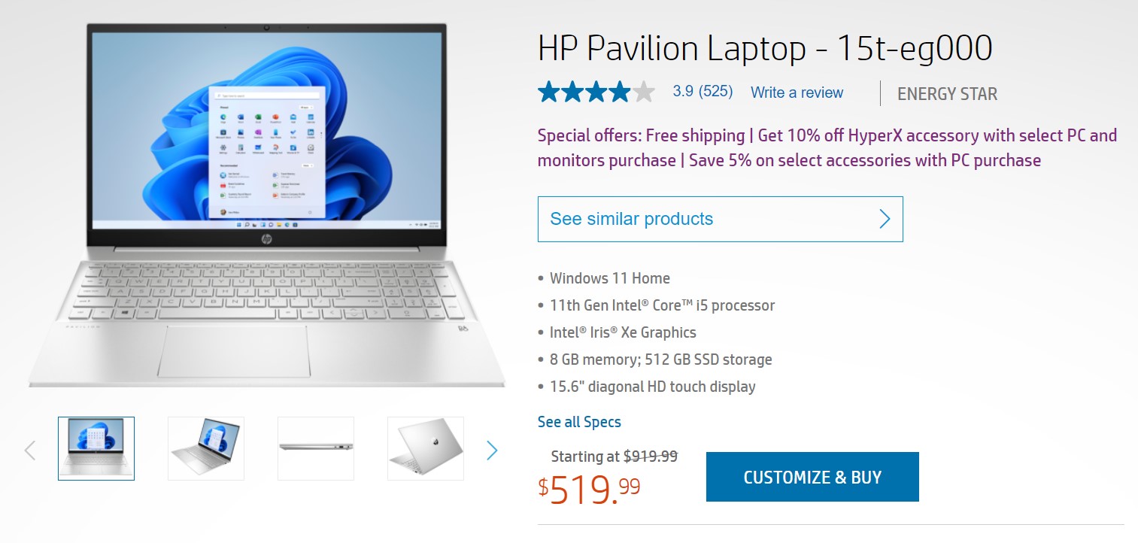Viewport: 1138px width, 543px height.
Task: Click the HP Pavilion Laptop product title
Action: [765, 49]
